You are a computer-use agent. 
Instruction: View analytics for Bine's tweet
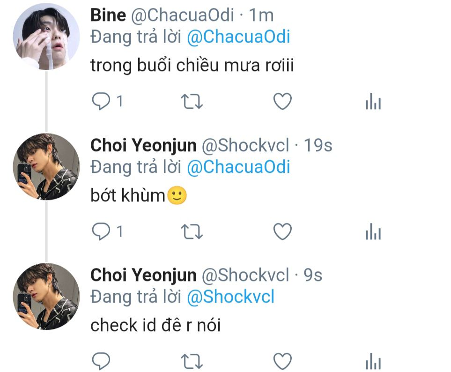373,102
